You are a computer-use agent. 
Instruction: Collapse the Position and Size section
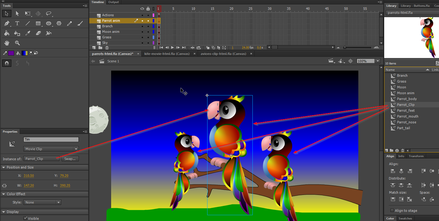coord(4,167)
